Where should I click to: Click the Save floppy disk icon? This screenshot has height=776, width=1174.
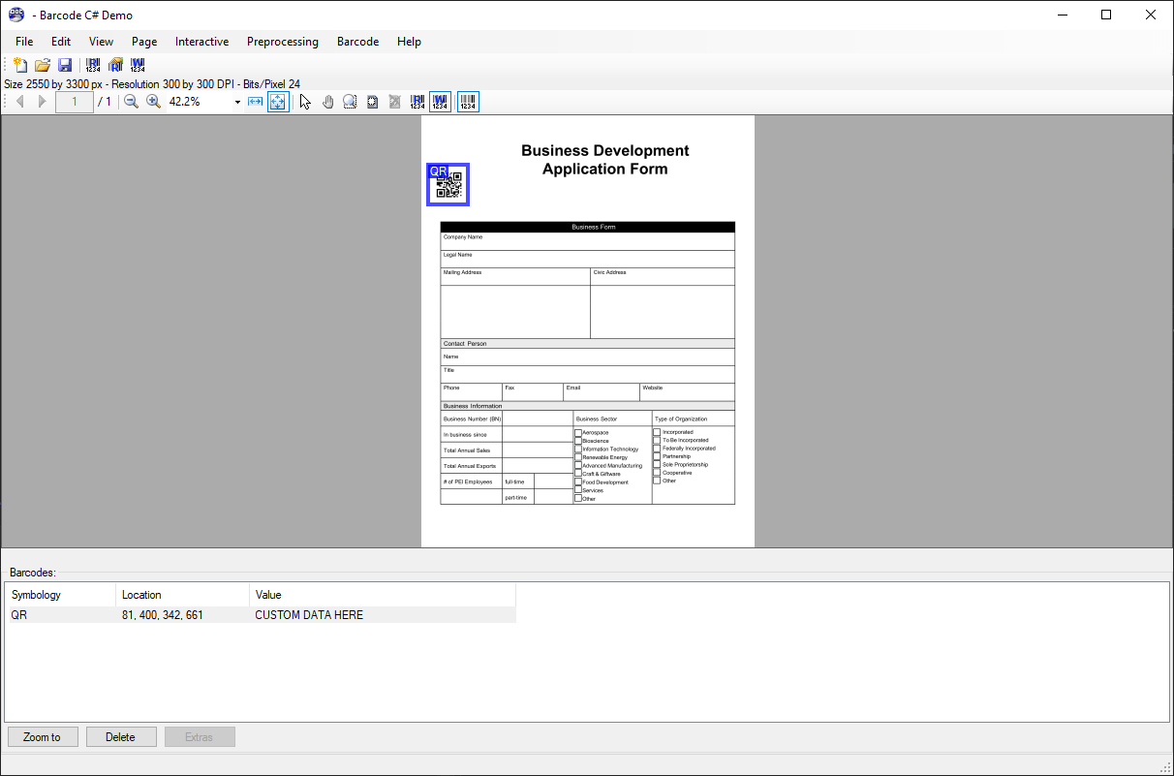coord(65,65)
